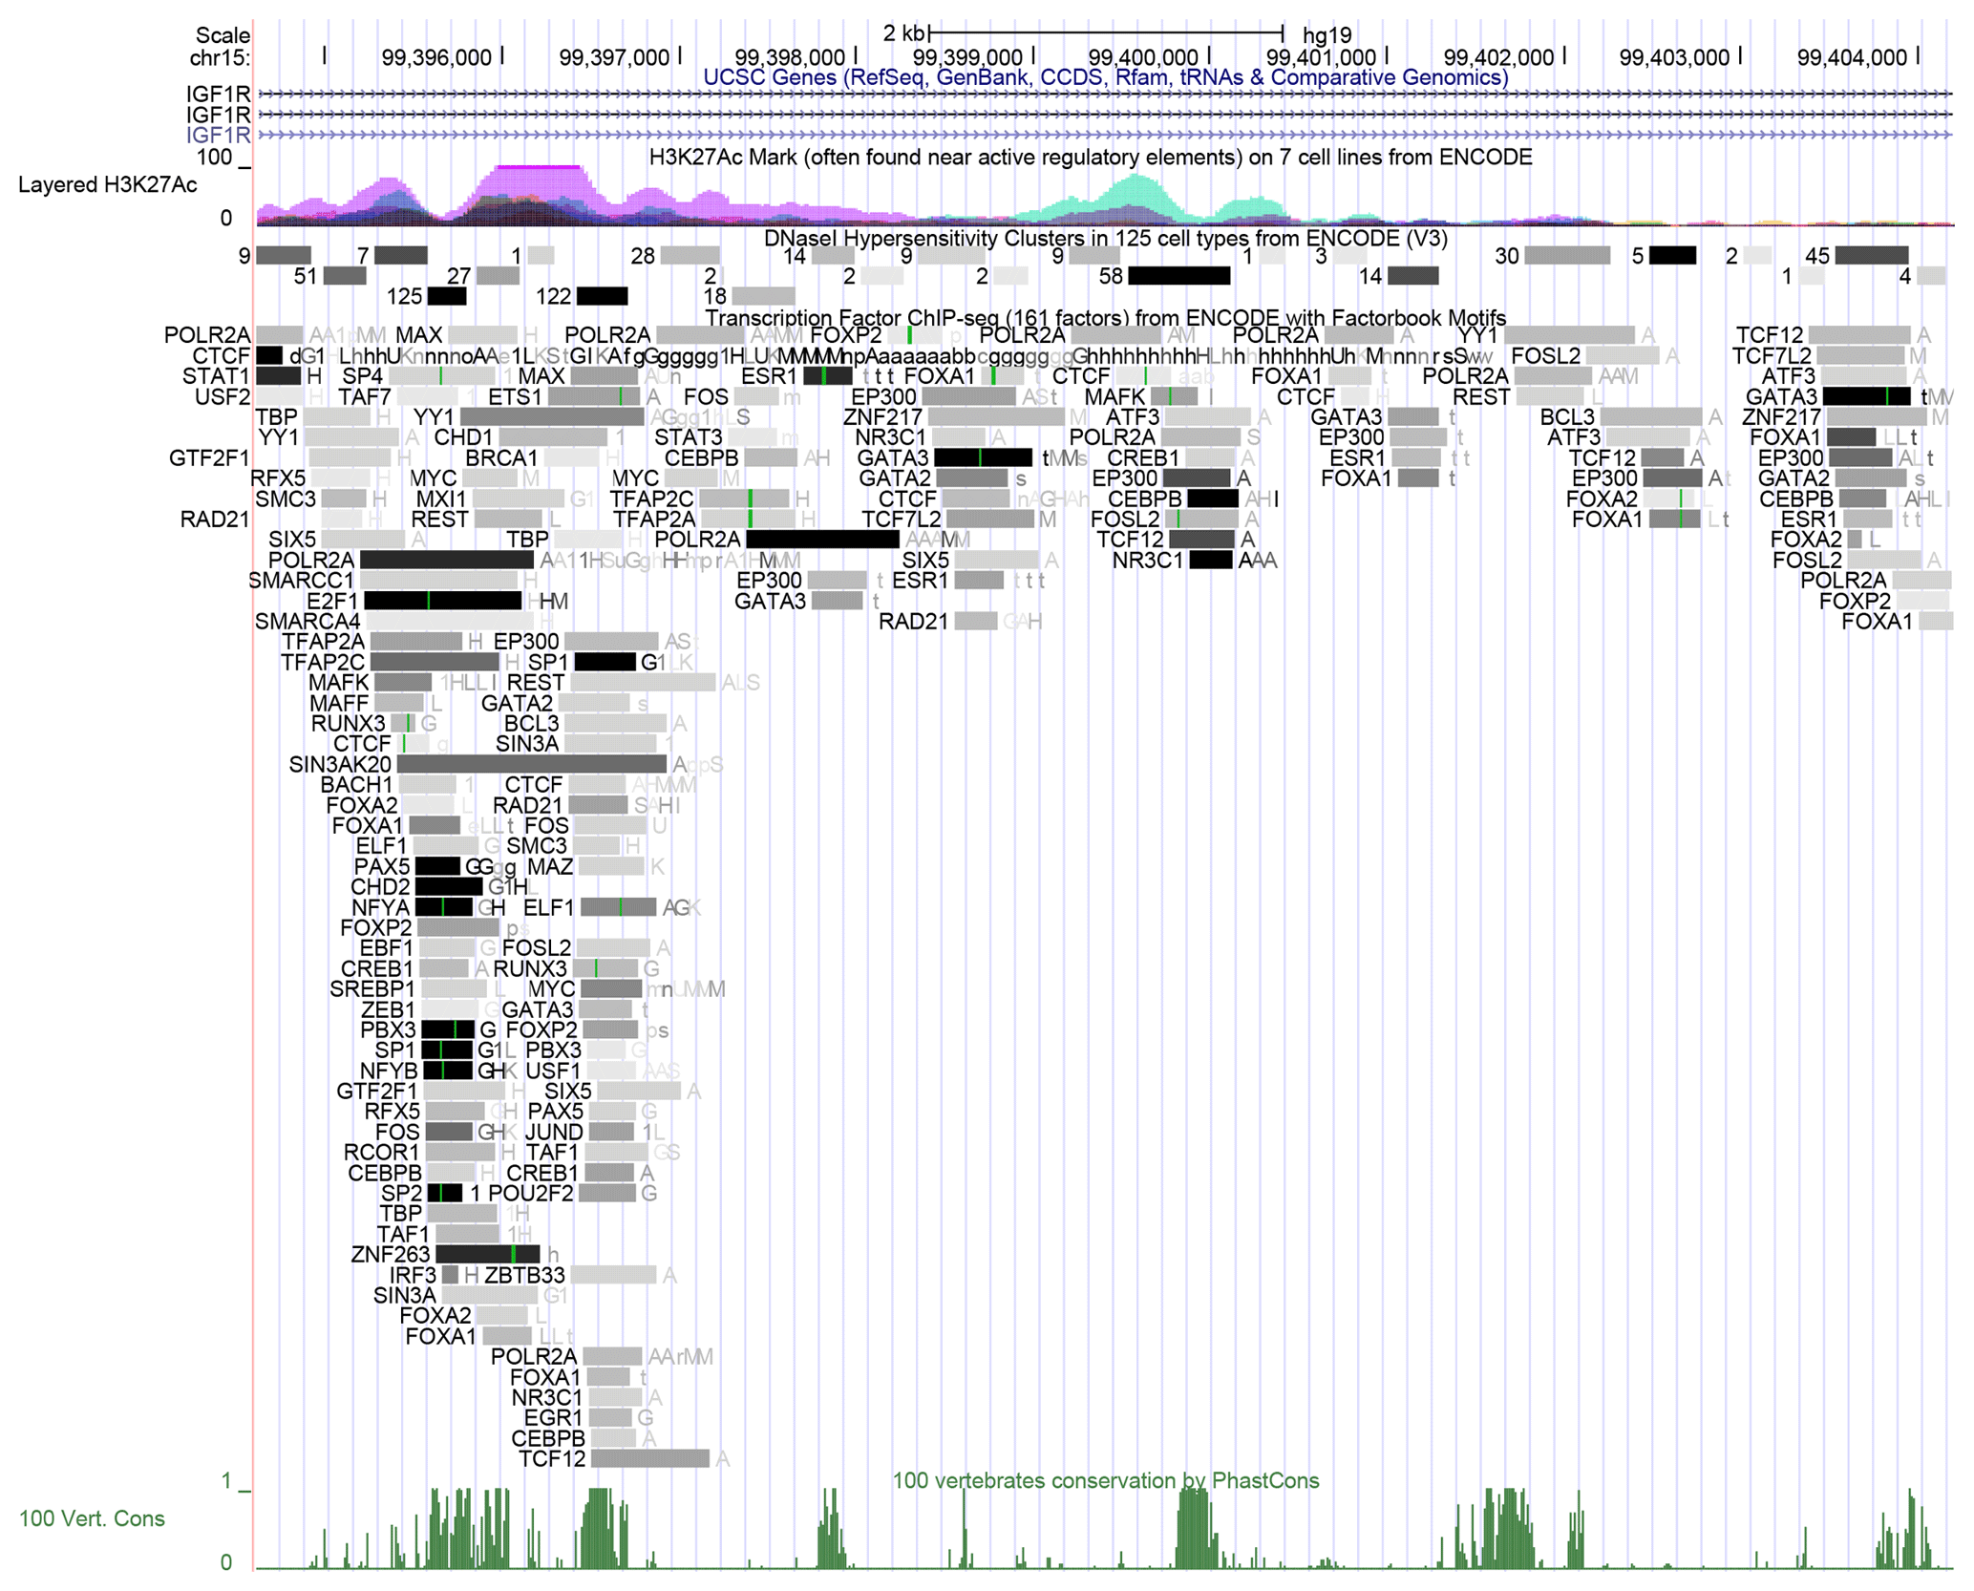Image resolution: width=1974 pixels, height=1591 pixels.
Task: Select the SIN3AK20 transcription factor bar
Action: point(531,764)
